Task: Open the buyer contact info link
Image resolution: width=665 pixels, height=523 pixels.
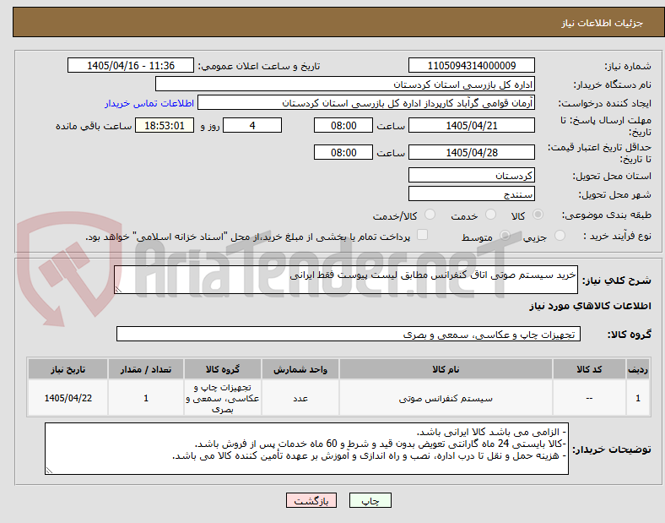Action: click(x=149, y=103)
